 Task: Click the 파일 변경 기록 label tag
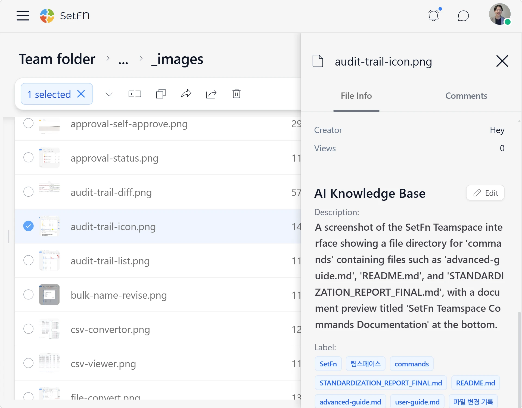click(x=473, y=402)
